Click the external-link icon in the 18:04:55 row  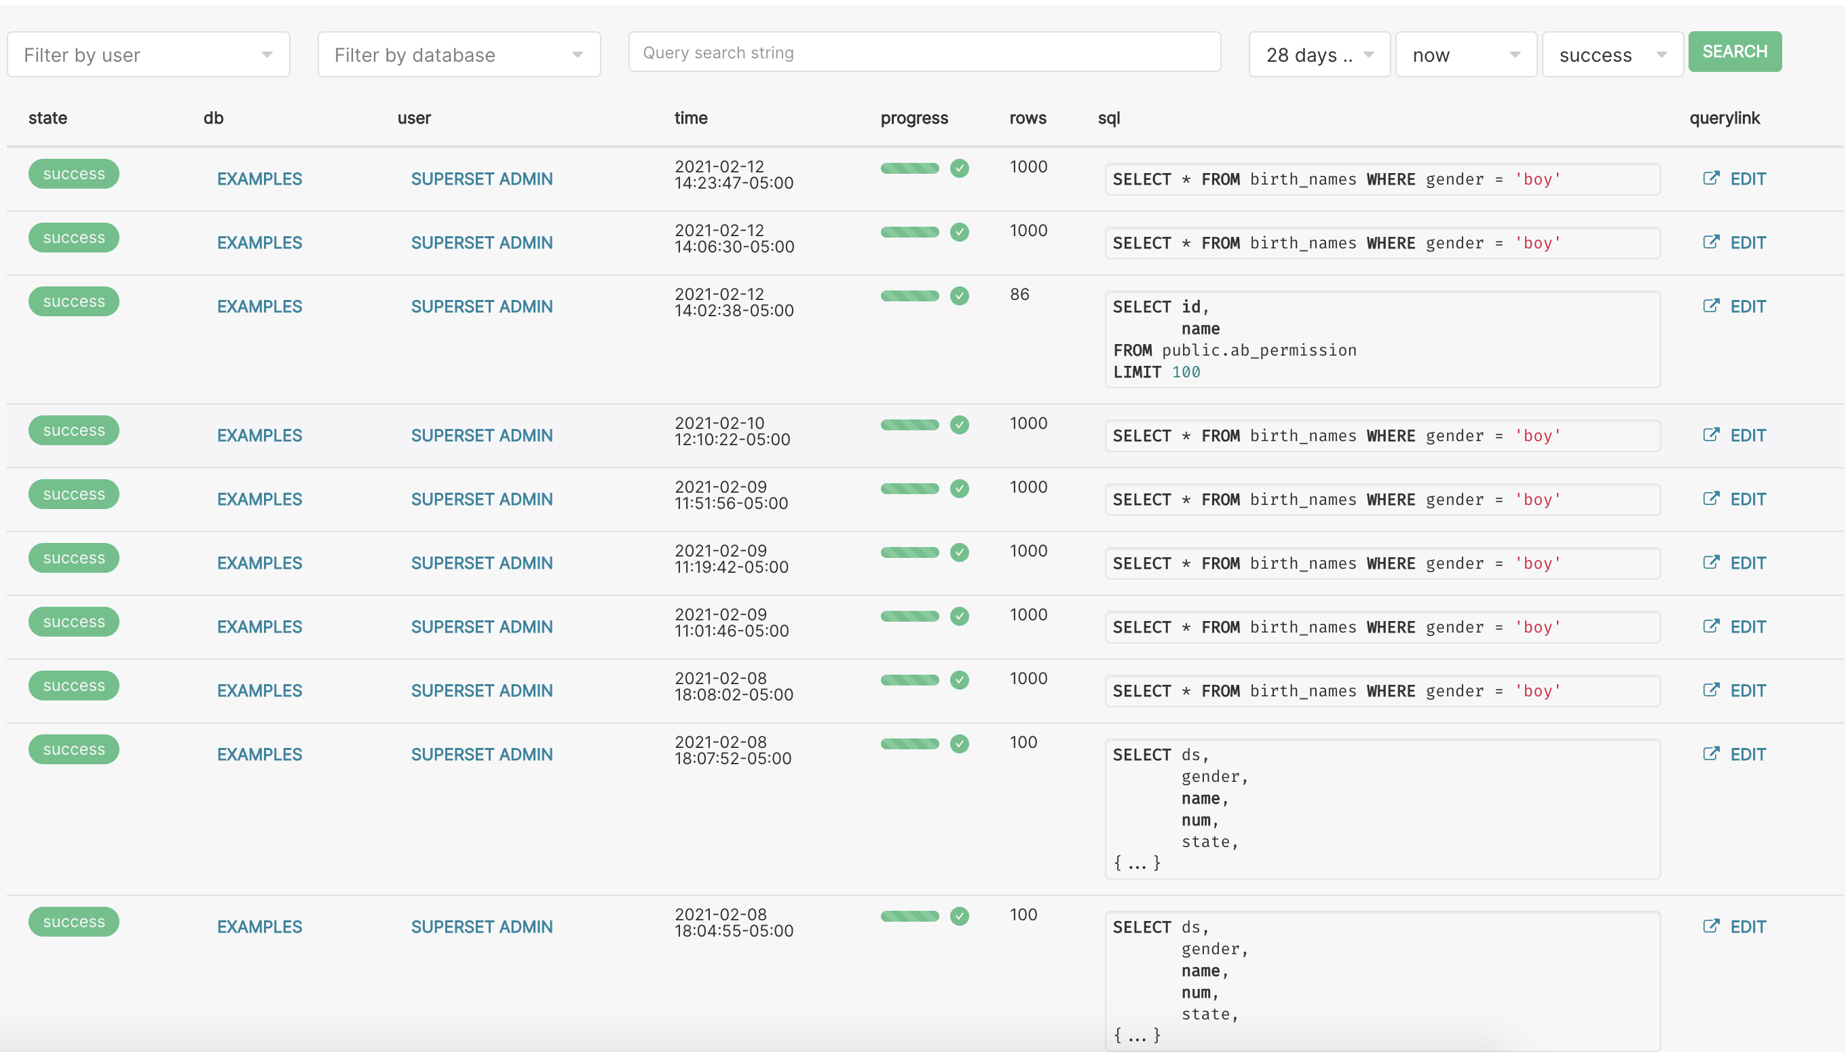pos(1710,926)
